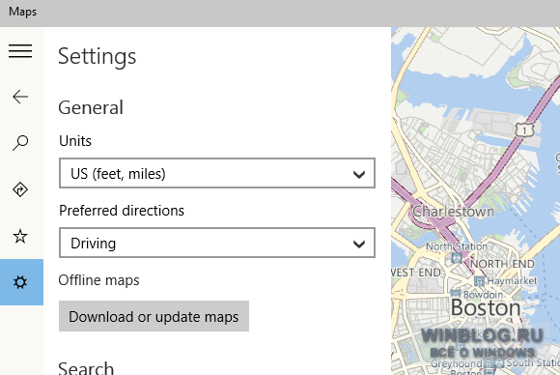Expand the Units dropdown chevron
Screen dimensions: 560x375
(x=359, y=174)
